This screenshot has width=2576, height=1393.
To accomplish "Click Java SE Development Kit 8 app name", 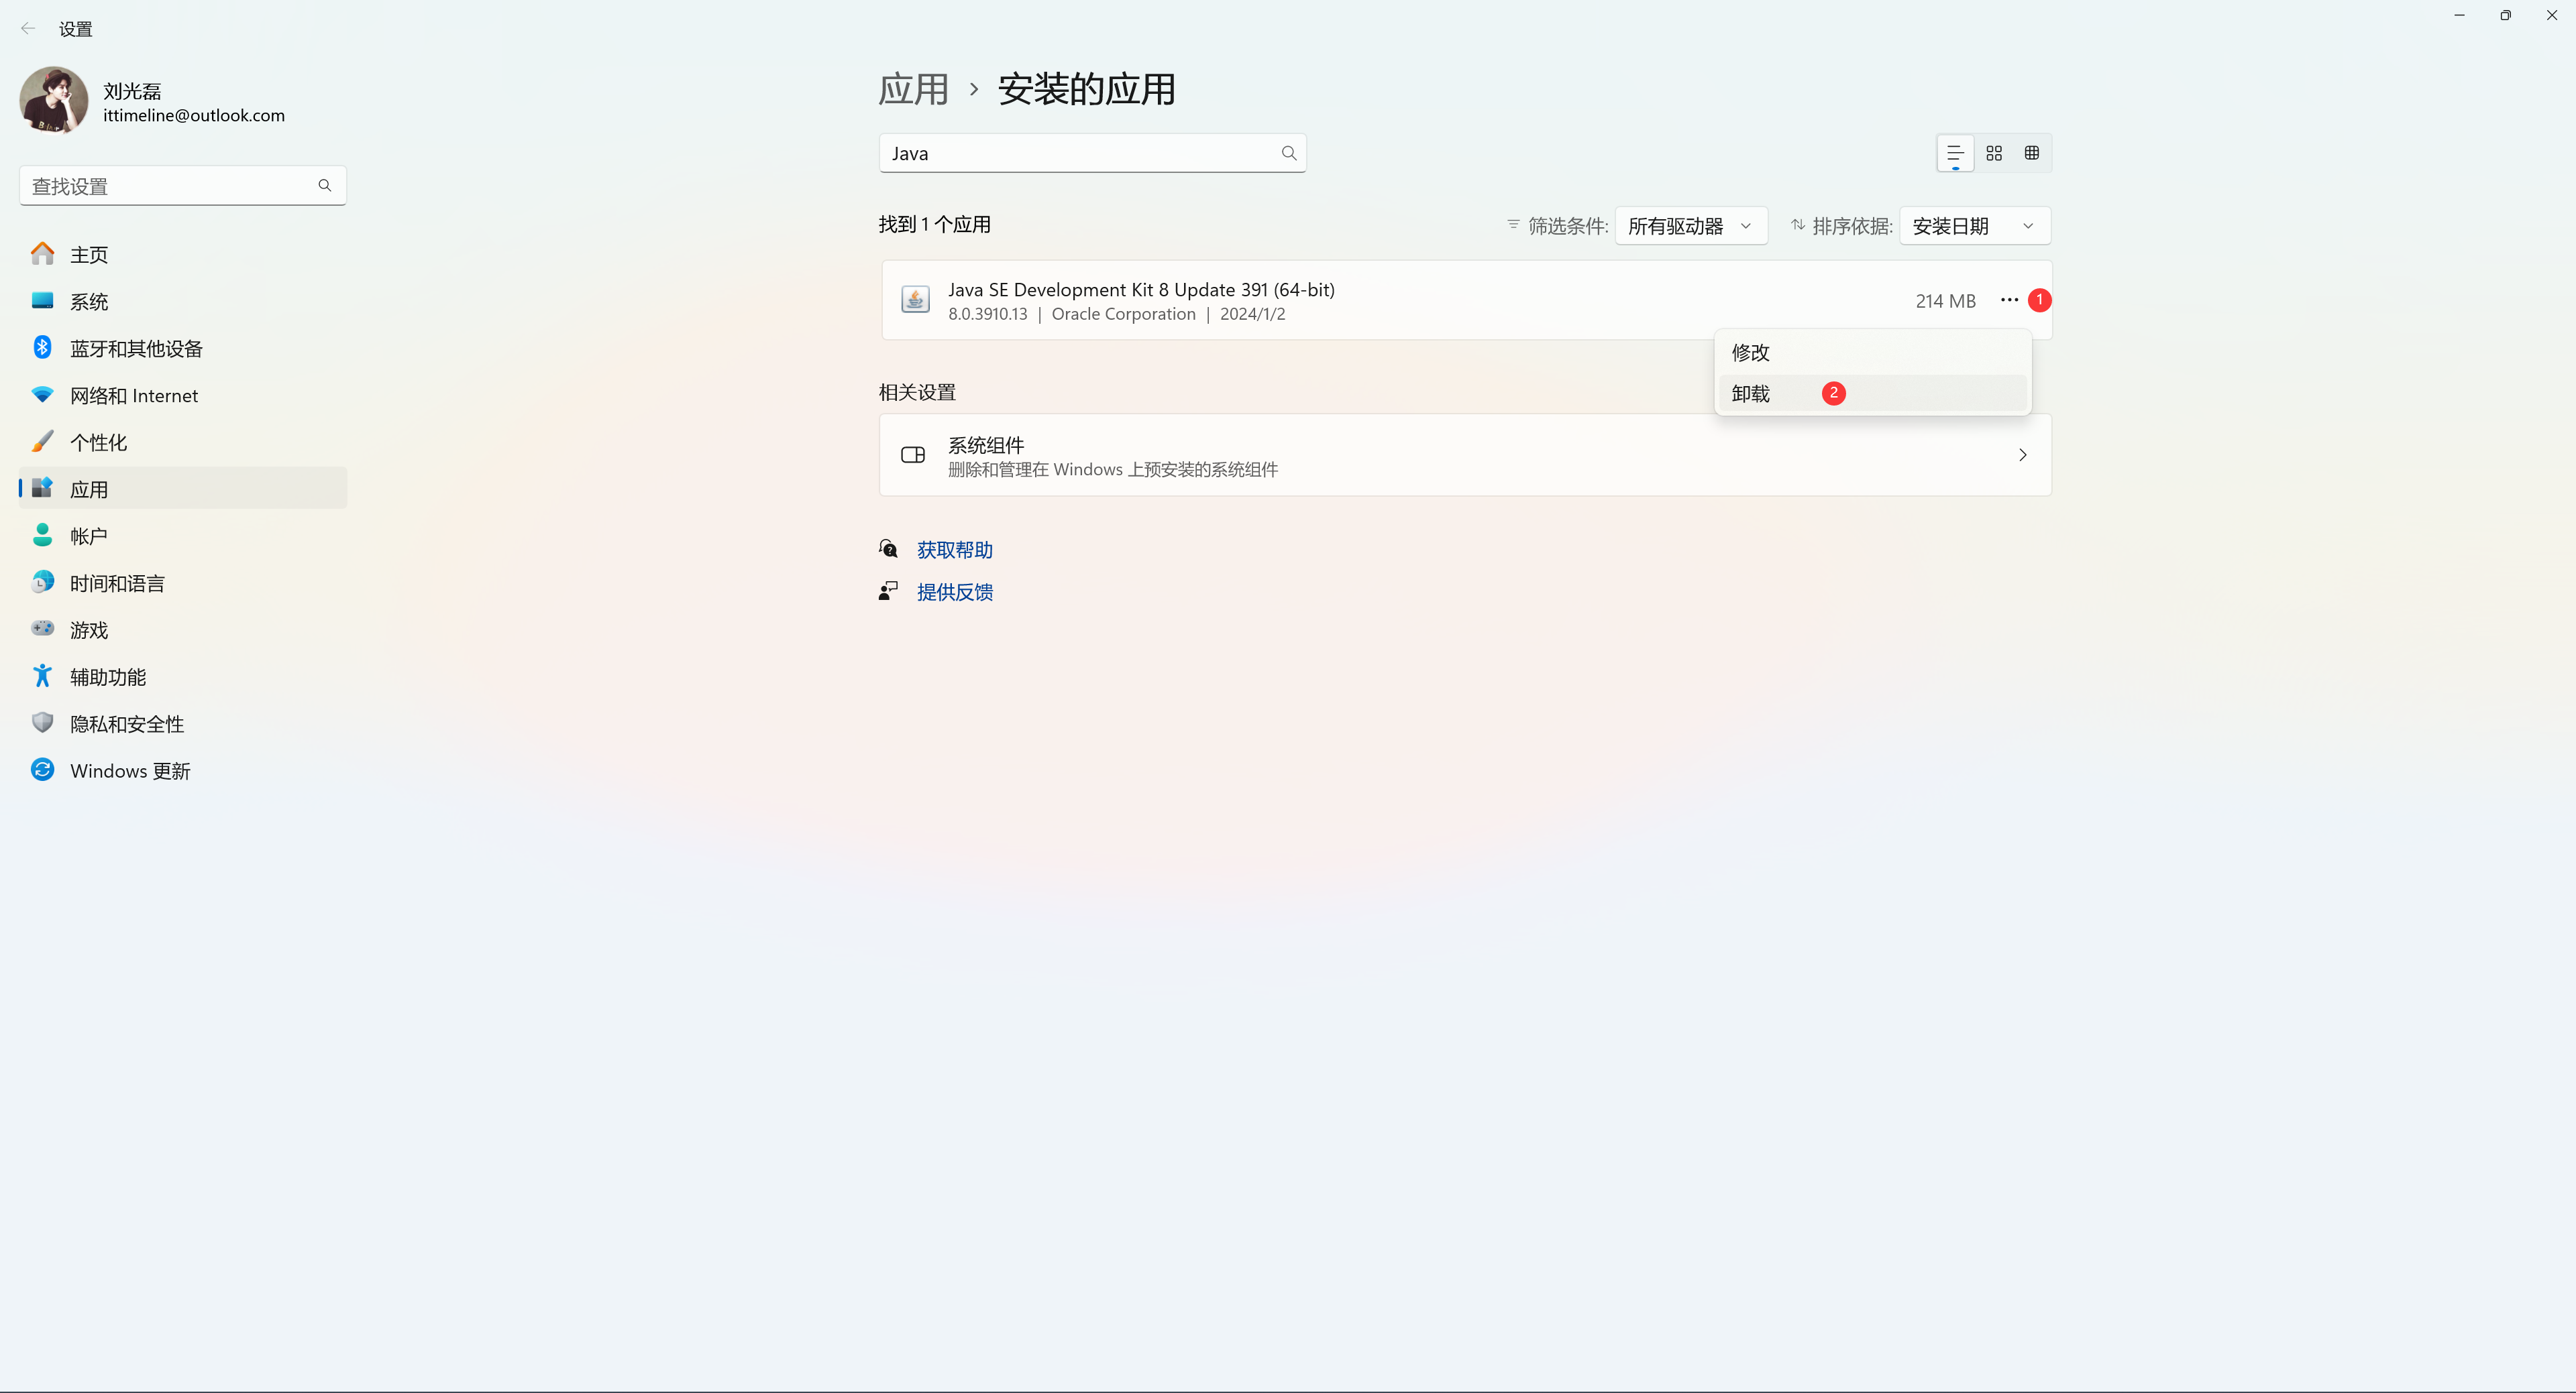I will 1141,290.
